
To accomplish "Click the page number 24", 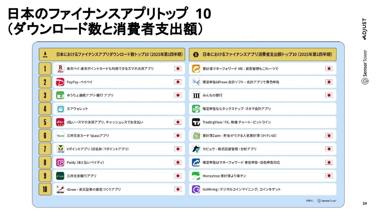I will tap(365, 204).
